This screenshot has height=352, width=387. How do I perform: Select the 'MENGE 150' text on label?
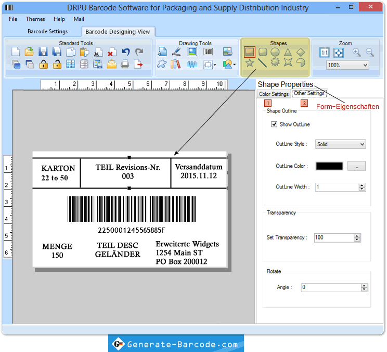(x=57, y=251)
